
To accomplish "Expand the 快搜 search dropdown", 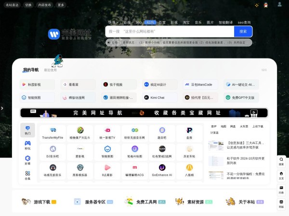I will [x=113, y=22].
